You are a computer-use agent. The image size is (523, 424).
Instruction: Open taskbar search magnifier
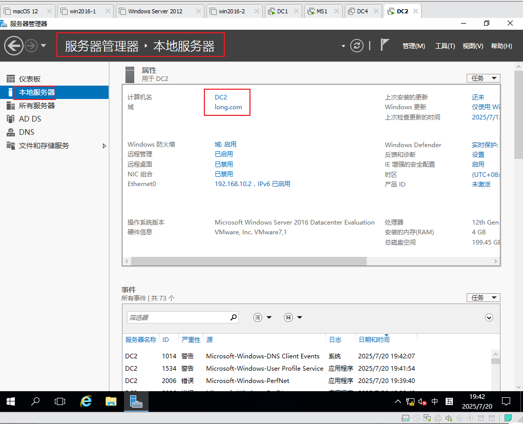click(x=35, y=401)
